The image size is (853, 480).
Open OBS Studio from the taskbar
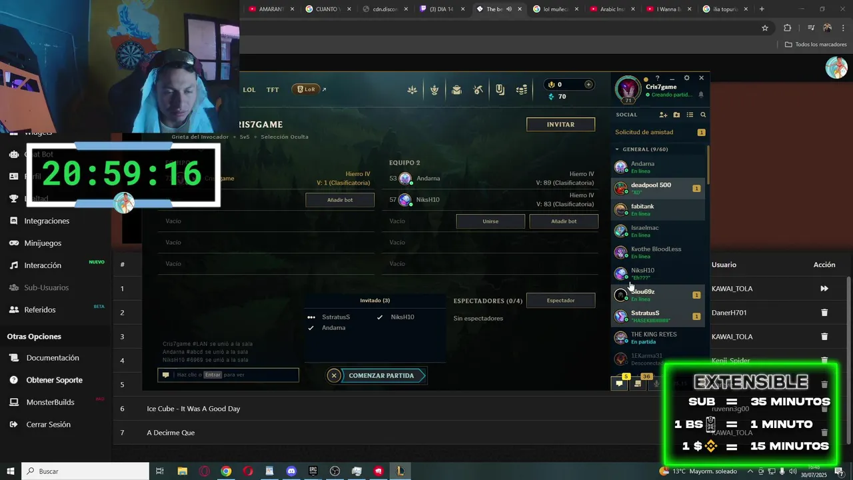[335, 471]
